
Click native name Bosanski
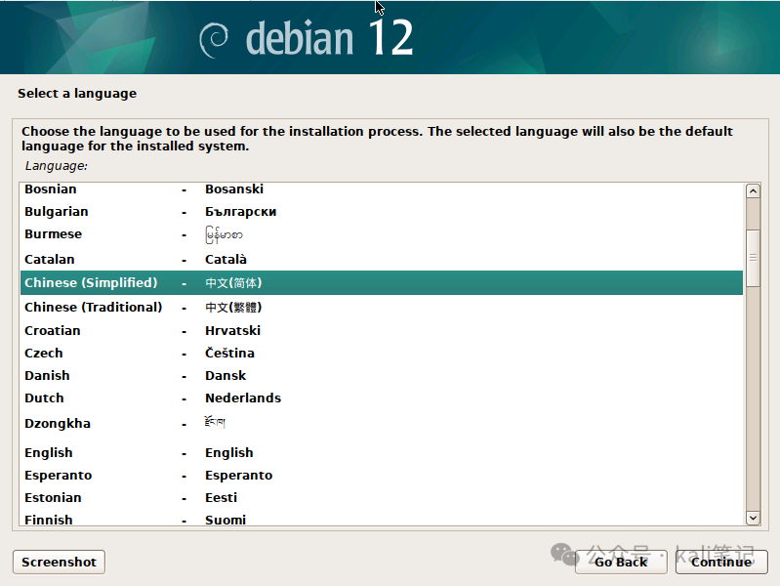pyautogui.click(x=234, y=189)
